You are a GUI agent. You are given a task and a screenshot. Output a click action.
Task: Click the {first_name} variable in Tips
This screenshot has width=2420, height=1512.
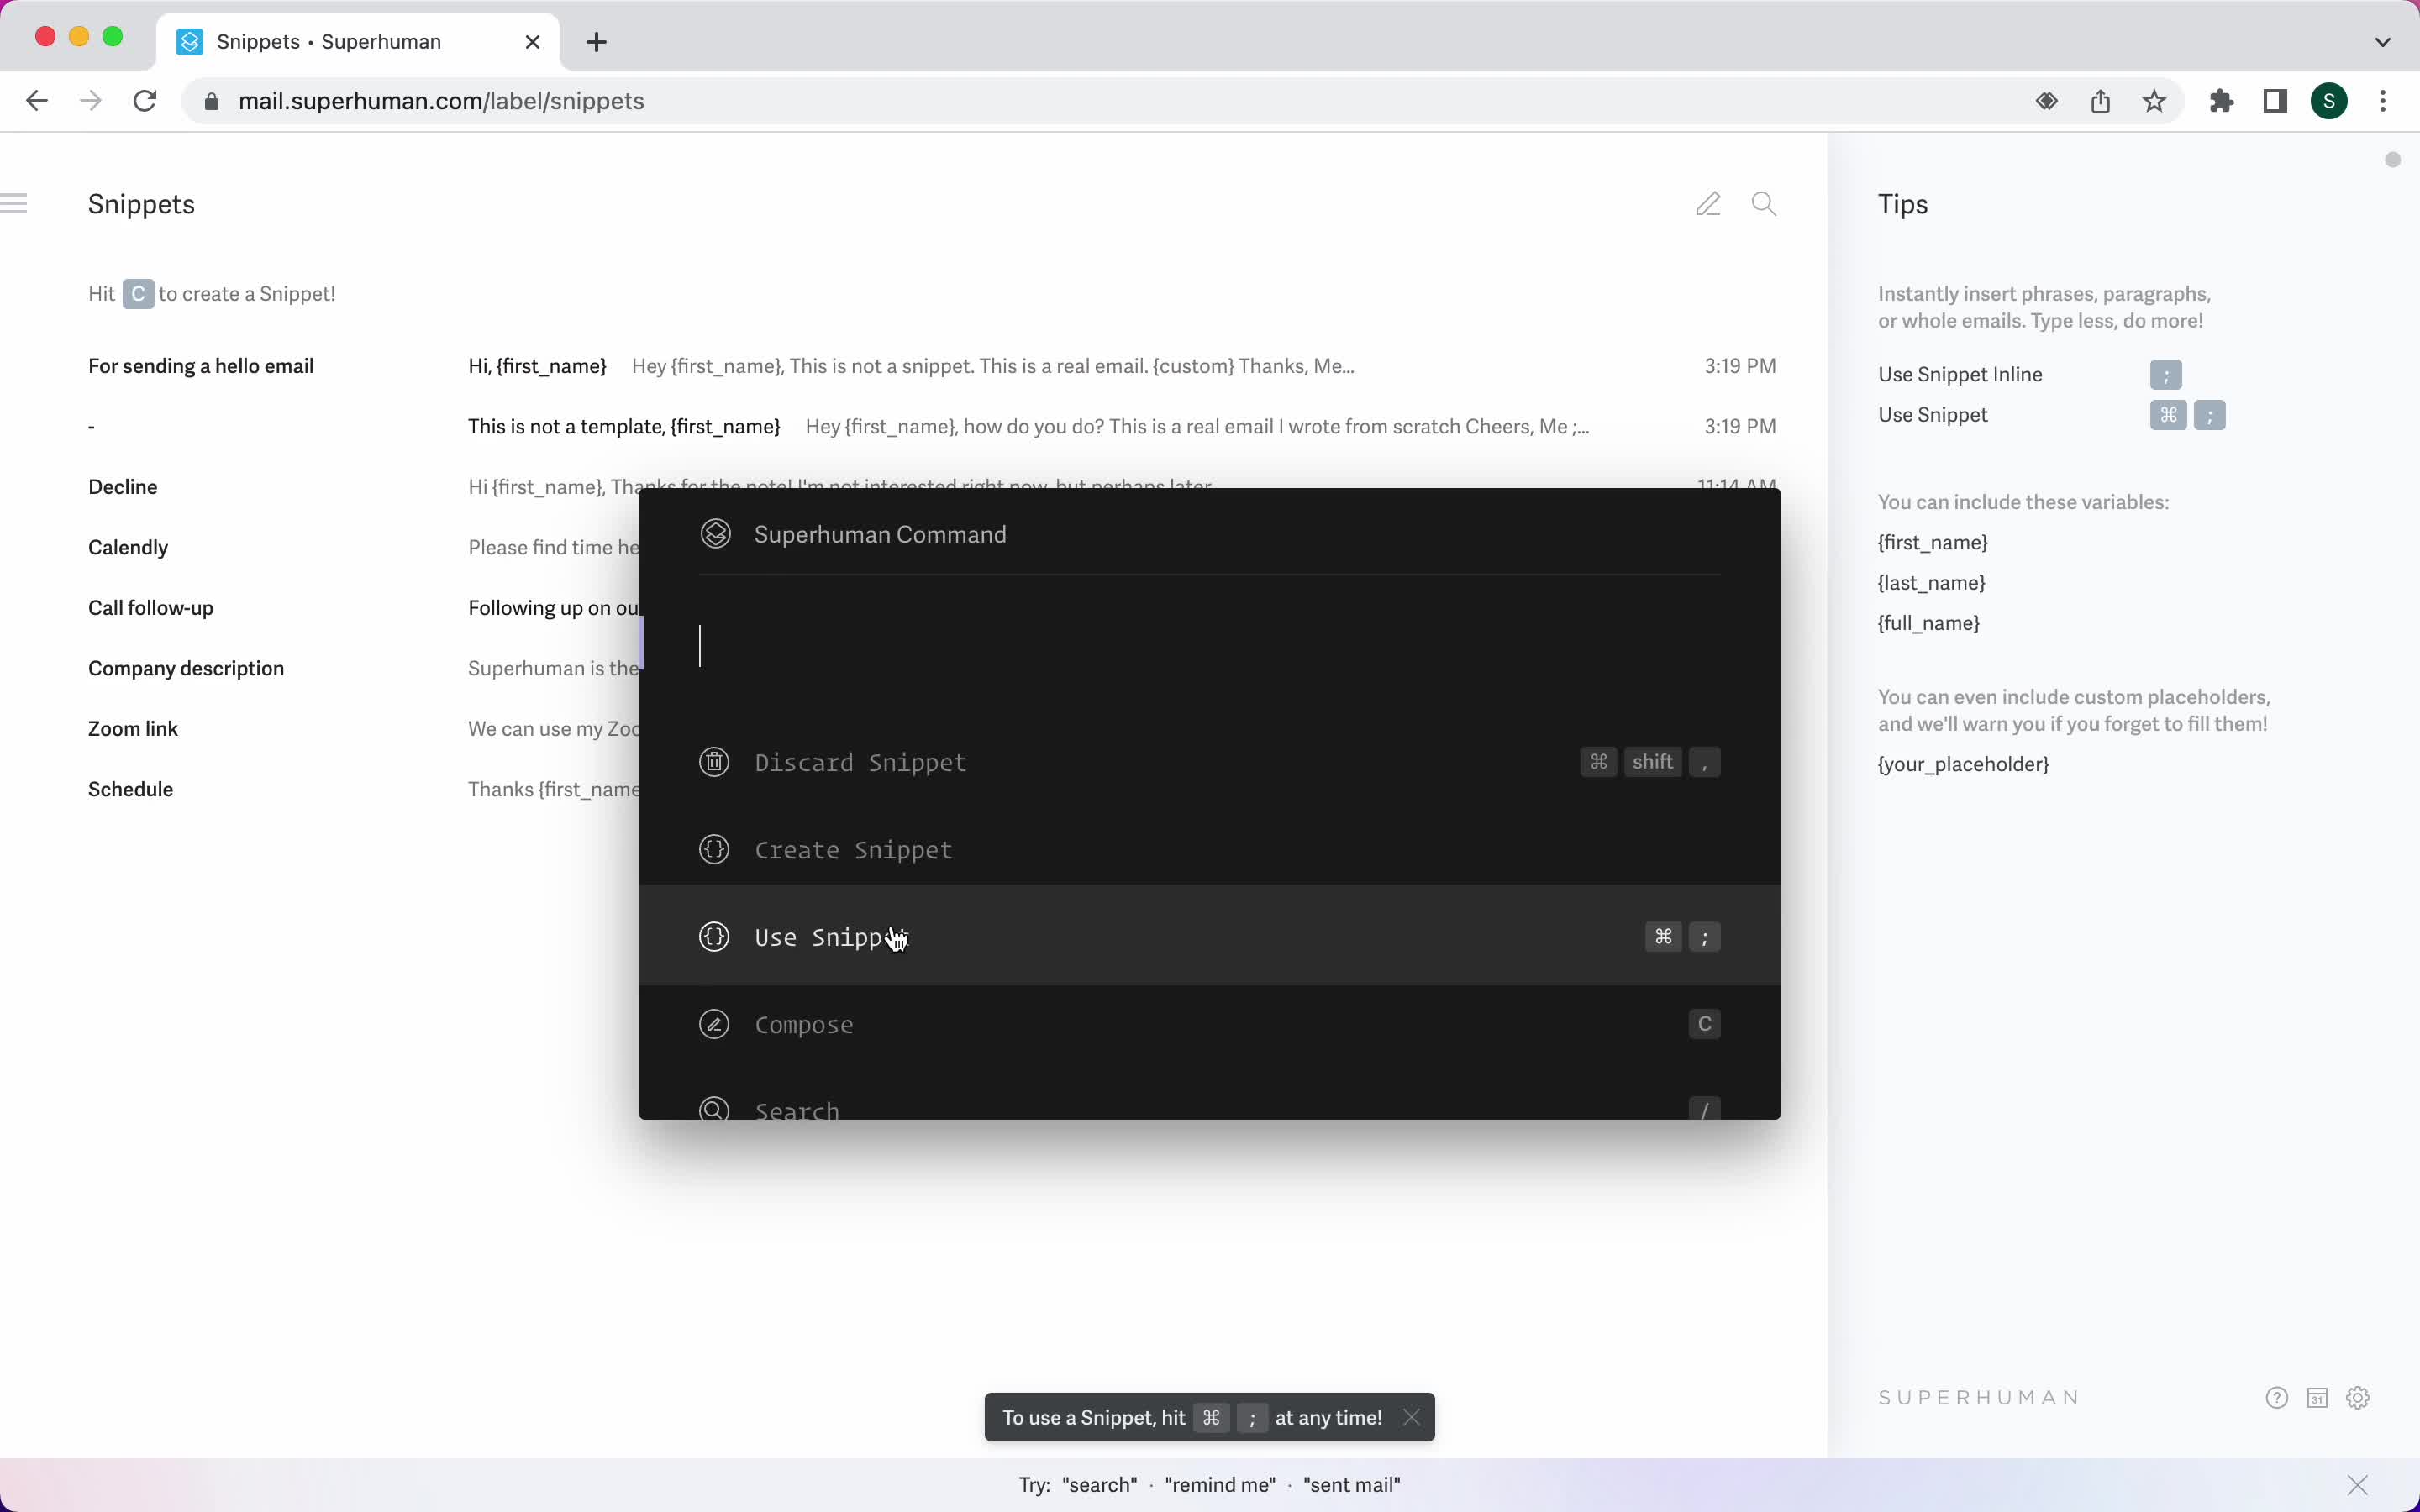click(x=1932, y=543)
